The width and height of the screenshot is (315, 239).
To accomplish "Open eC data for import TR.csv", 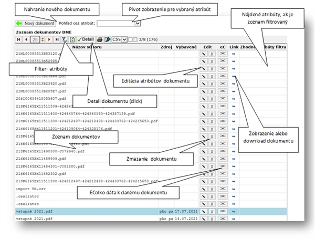I will coord(223,189).
